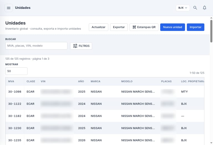Click the 1–50 de 125 range text
The height and width of the screenshot is (145, 213).
tap(197, 73)
